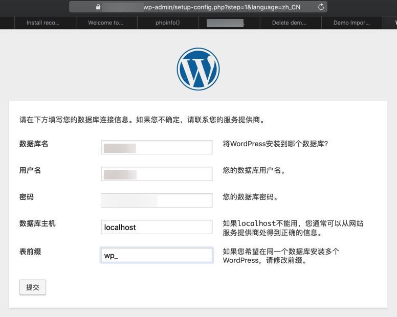397x317 pixels.
Task: Click the 表前缀 label
Action: [30, 252]
